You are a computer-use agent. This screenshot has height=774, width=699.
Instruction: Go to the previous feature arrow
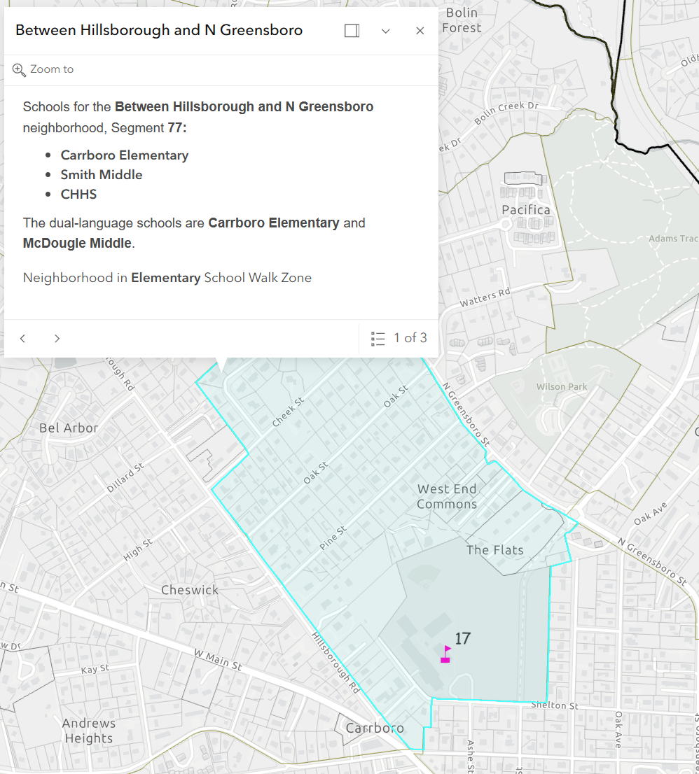22,338
